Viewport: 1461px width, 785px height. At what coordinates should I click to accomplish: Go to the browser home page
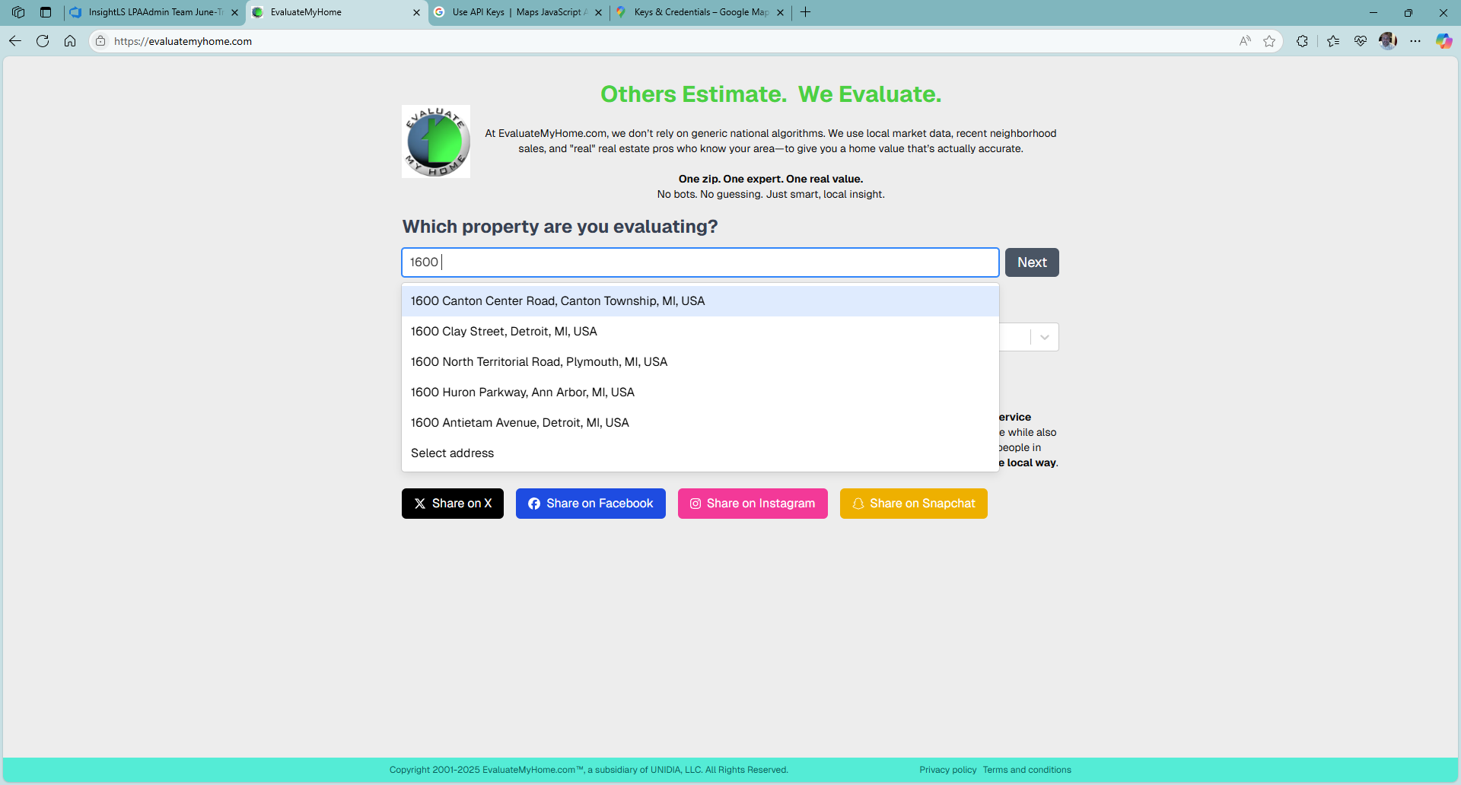pyautogui.click(x=70, y=41)
